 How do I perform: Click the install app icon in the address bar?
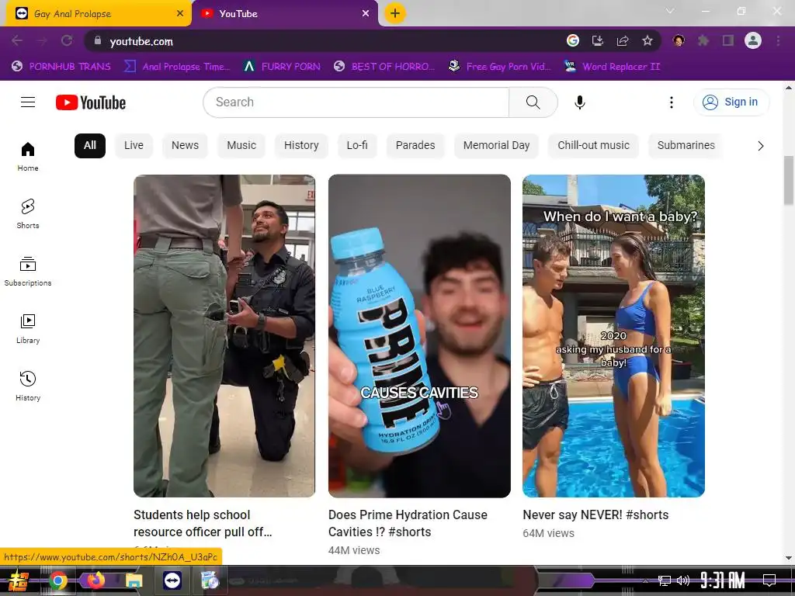[598, 40]
